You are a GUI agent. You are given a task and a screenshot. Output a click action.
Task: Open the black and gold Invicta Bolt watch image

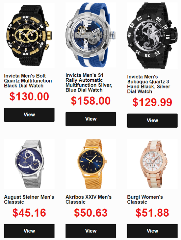[29, 35]
